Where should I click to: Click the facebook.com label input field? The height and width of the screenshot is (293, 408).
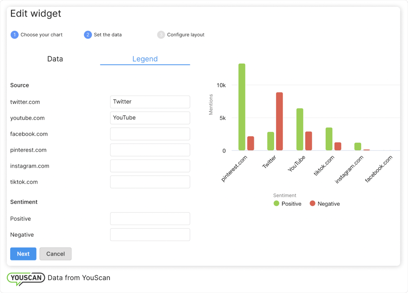coord(150,134)
